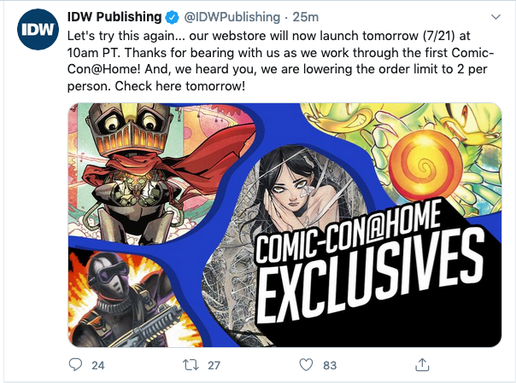
Task: Visit the @IDWPublishing handle link
Action: click(x=232, y=17)
